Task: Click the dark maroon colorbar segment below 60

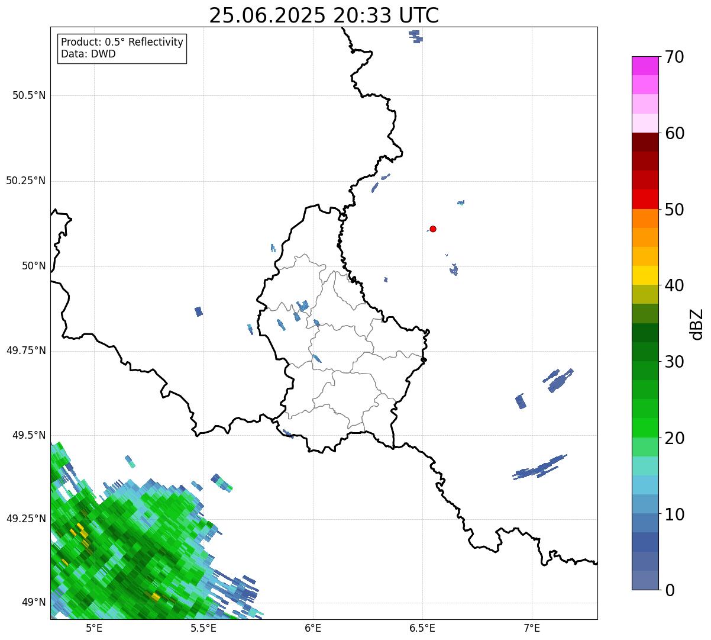Action: pyautogui.click(x=645, y=142)
